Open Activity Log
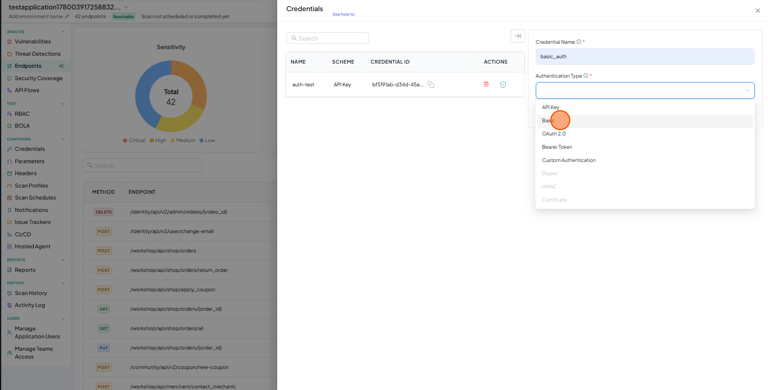The image size is (768, 390). click(x=30, y=305)
